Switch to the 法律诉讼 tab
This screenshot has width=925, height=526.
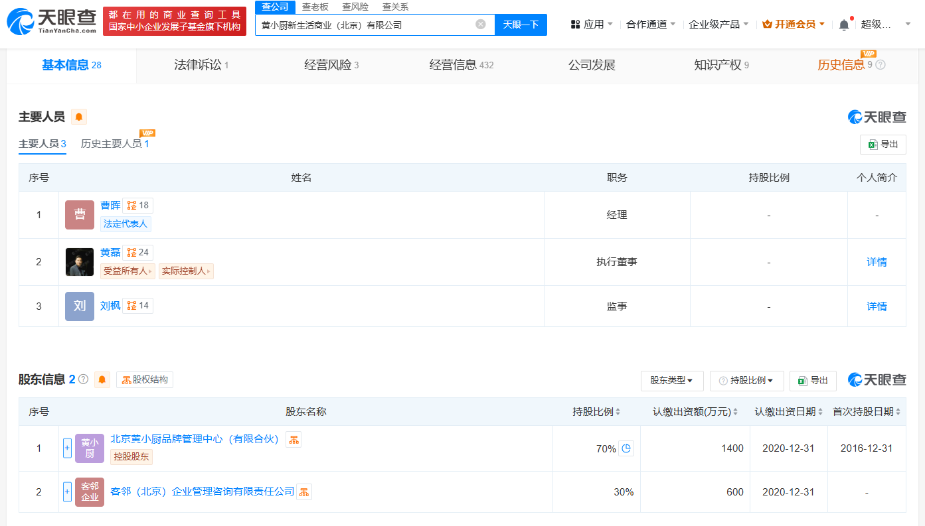point(201,65)
